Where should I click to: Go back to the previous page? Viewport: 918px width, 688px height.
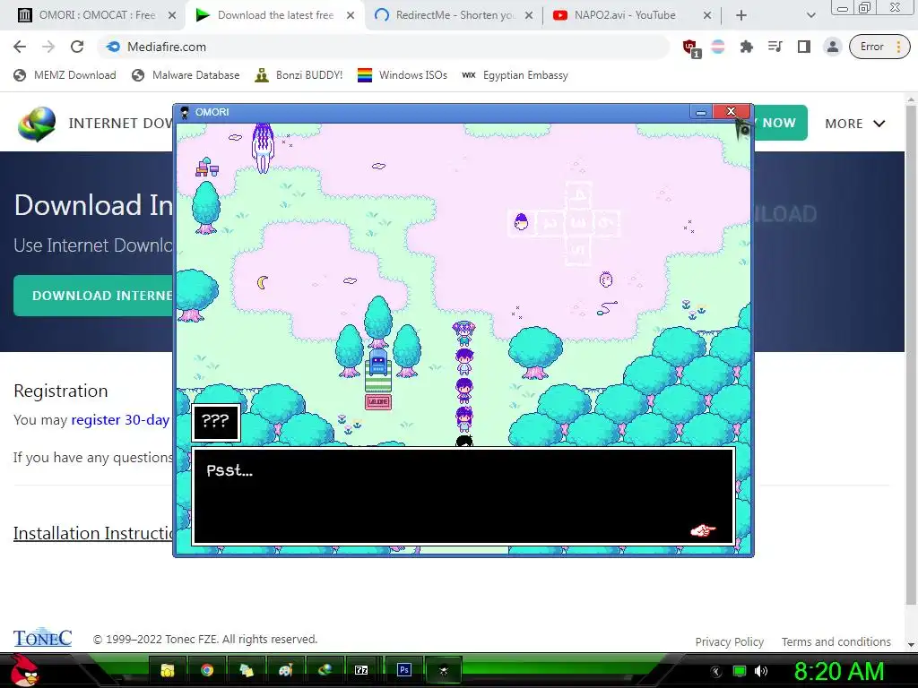pos(20,47)
